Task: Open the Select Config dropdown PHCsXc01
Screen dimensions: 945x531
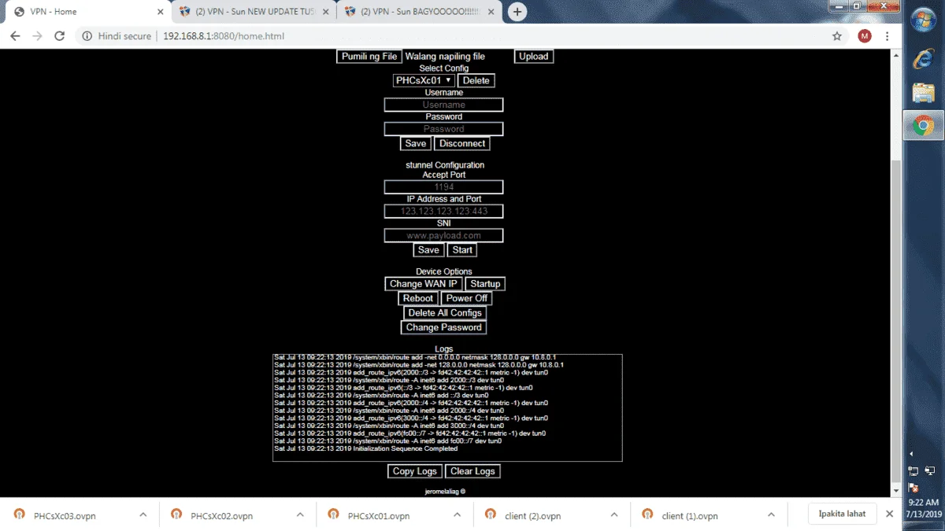Action: (424, 80)
